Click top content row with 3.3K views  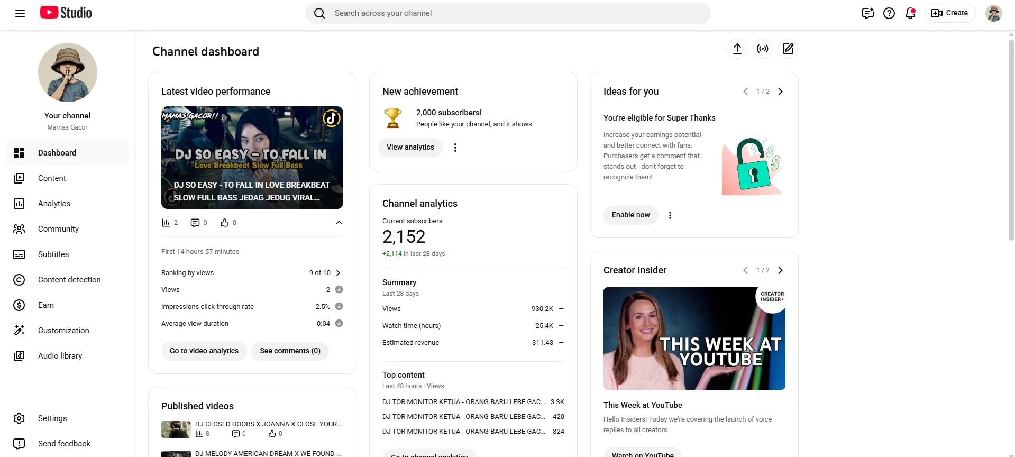coord(473,402)
